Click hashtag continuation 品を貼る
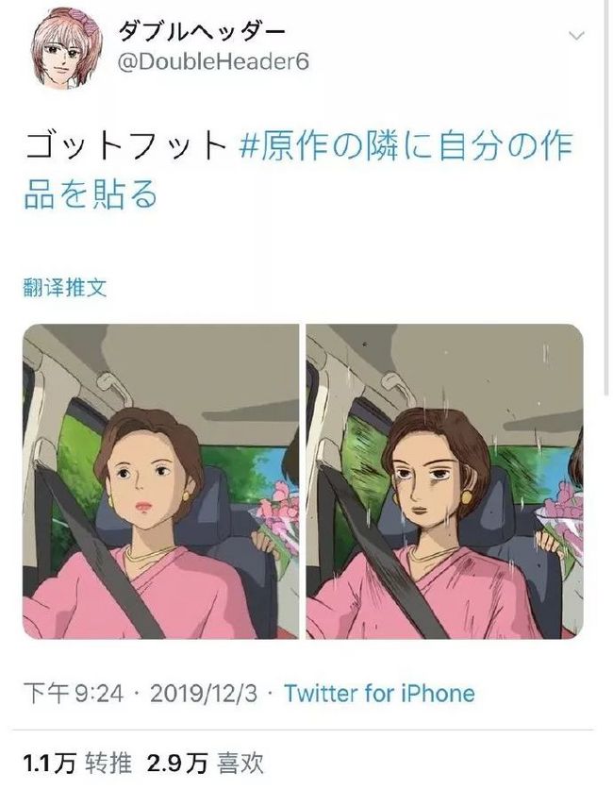Viewport: 613px width, 789px height. 91,194
